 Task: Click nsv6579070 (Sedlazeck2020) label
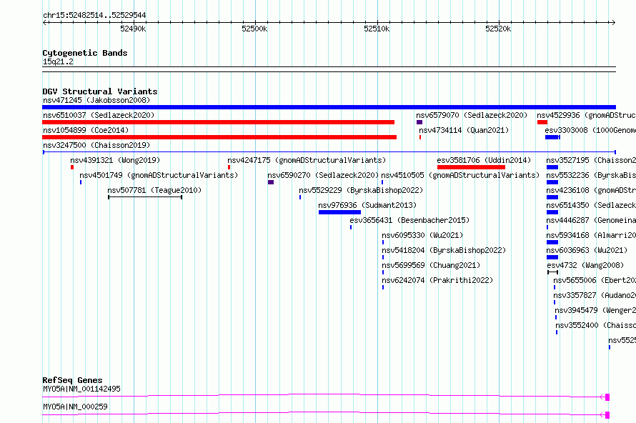point(472,115)
